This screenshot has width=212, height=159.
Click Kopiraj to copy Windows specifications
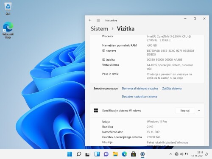[185, 111]
